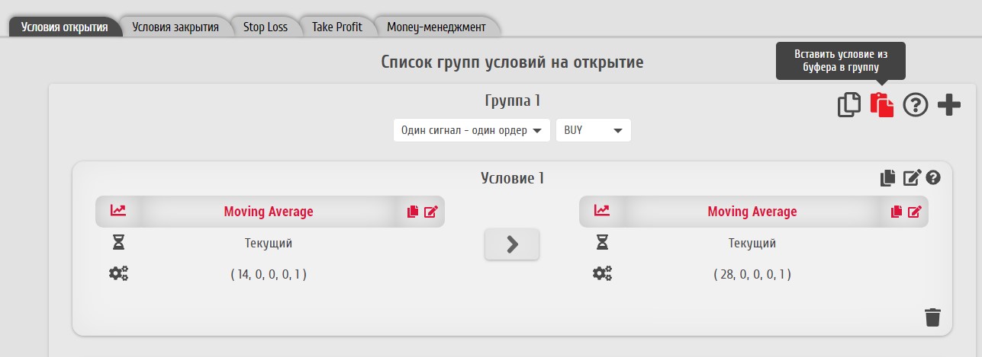Screen dimensions: 982x357
Task: Paste condition from buffer into group
Action: click(x=881, y=104)
